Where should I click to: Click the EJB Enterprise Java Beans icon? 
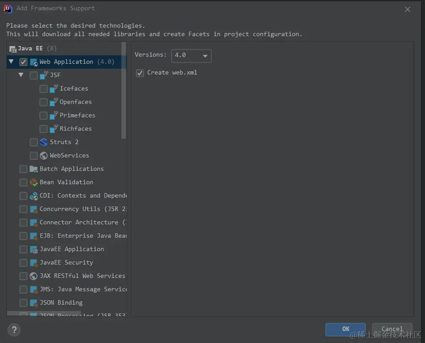pyautogui.click(x=33, y=236)
